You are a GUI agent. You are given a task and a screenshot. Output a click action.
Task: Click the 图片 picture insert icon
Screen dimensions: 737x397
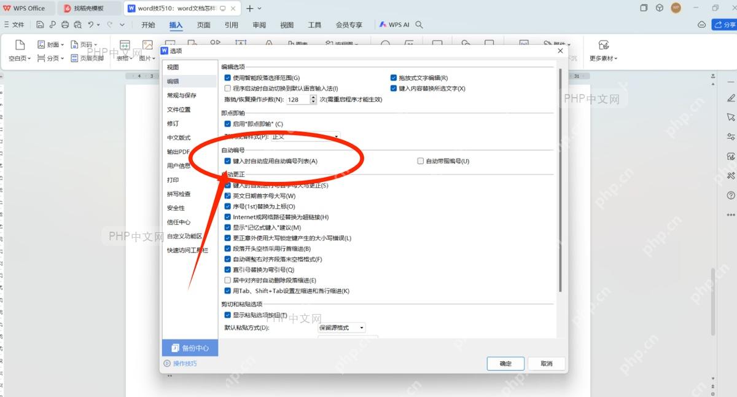tap(147, 45)
